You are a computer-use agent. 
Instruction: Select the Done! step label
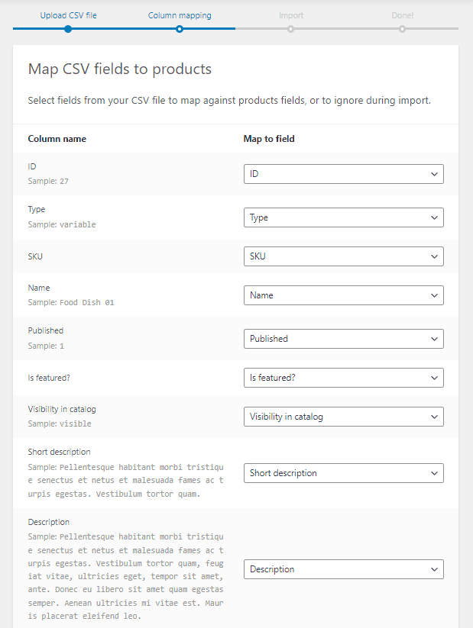(402, 14)
